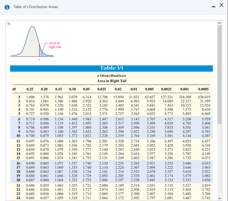Click the df row label 10
228x201 pixels.
(18, 136)
